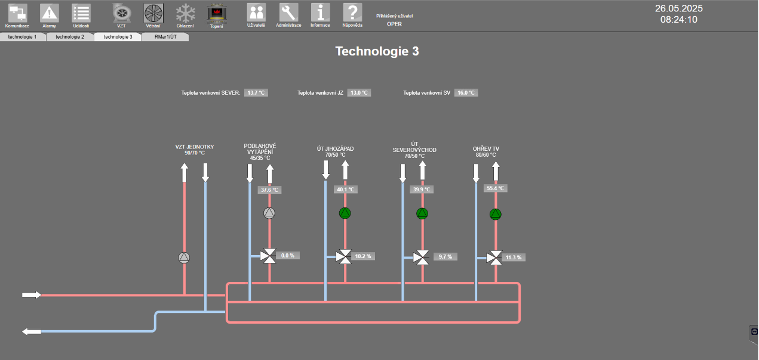Switch to the technologie 2 tab

point(70,37)
